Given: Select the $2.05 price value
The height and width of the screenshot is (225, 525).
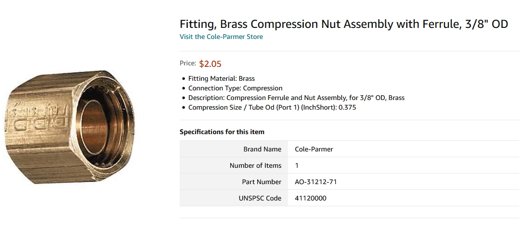Looking at the screenshot, I should [210, 63].
